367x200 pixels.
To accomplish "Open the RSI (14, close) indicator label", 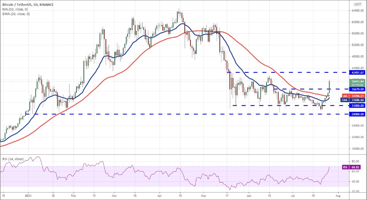I will click(x=13, y=159).
